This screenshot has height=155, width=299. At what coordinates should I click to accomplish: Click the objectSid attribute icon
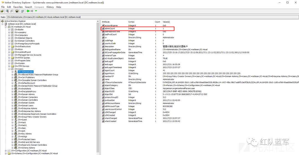pos(103,94)
